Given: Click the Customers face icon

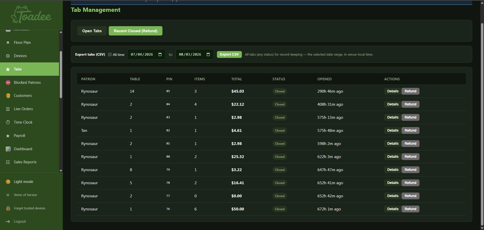Looking at the screenshot, I should [8, 96].
